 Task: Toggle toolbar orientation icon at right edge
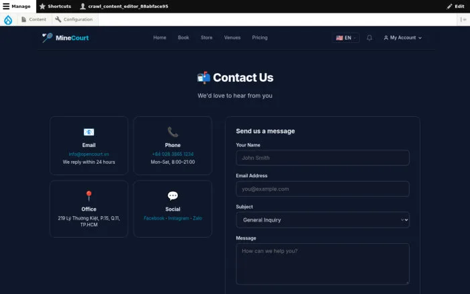(463, 19)
